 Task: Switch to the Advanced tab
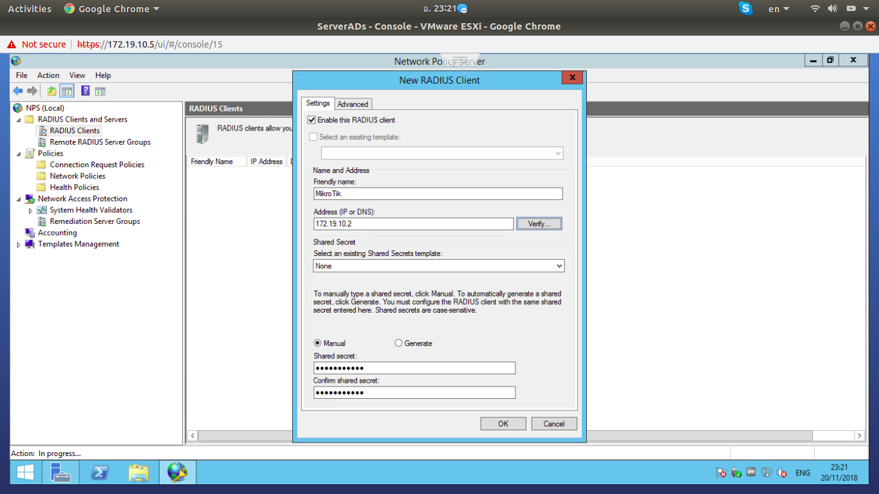click(x=353, y=104)
